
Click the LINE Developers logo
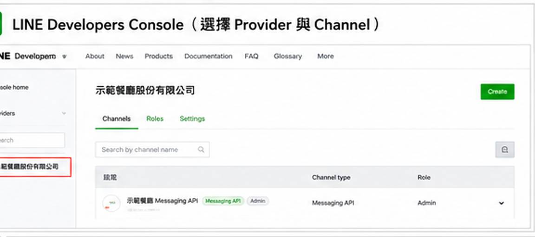pyautogui.click(x=28, y=56)
